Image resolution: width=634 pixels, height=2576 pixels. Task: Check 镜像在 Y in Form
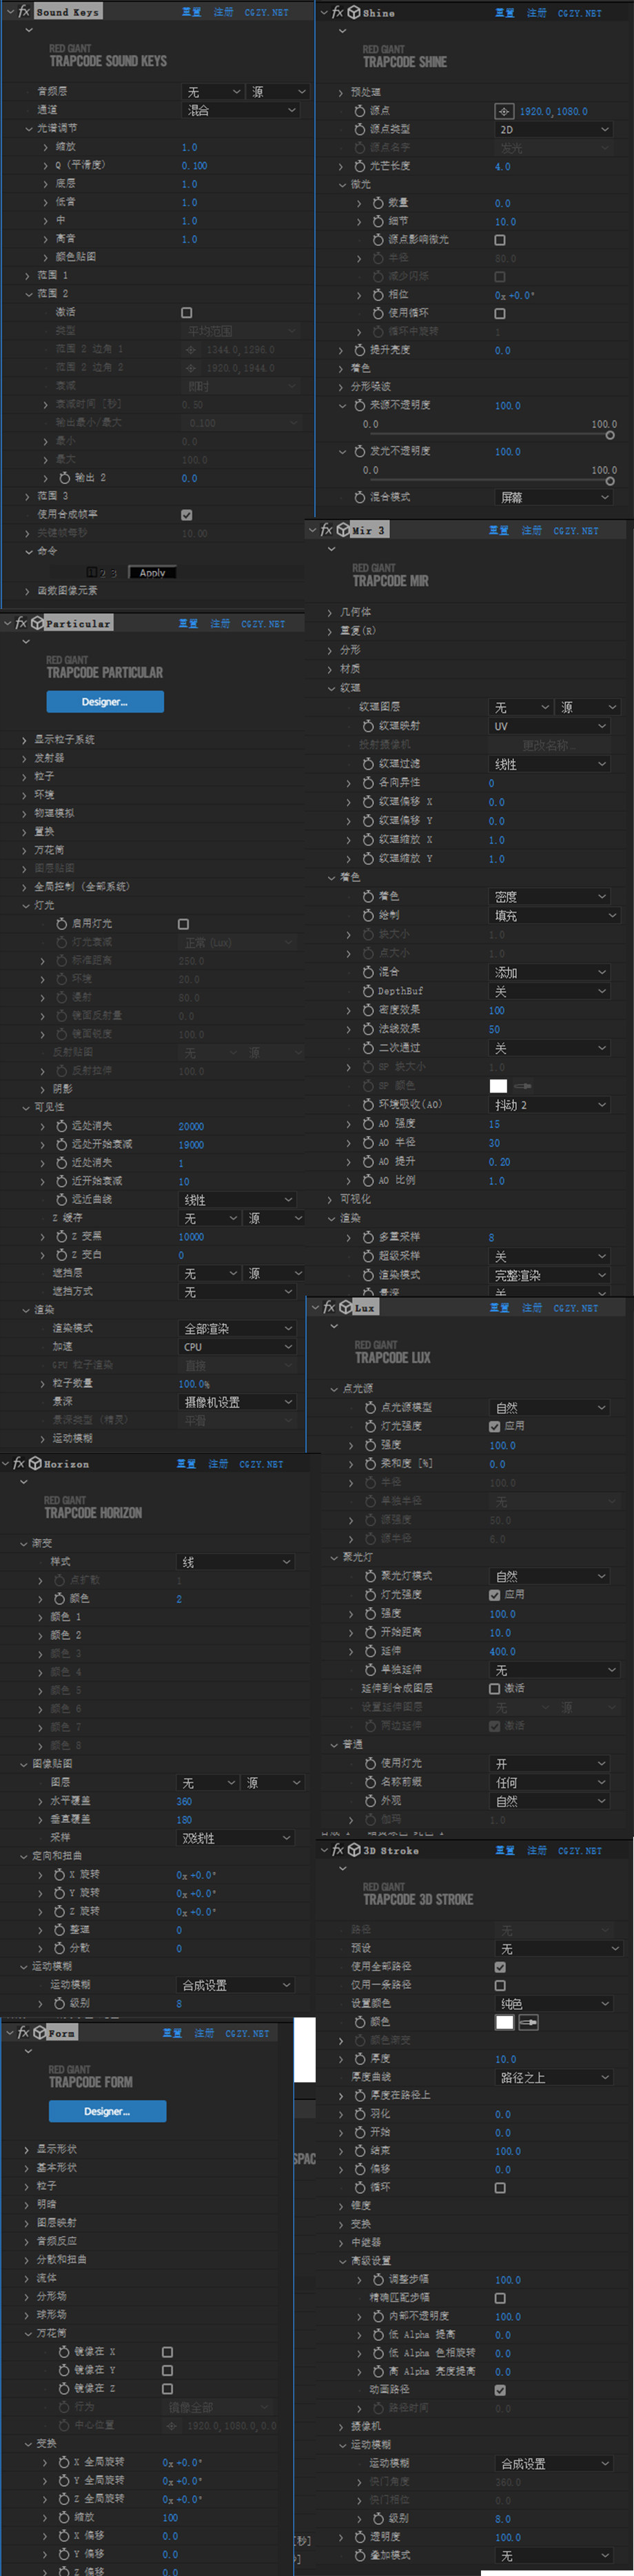click(167, 2371)
